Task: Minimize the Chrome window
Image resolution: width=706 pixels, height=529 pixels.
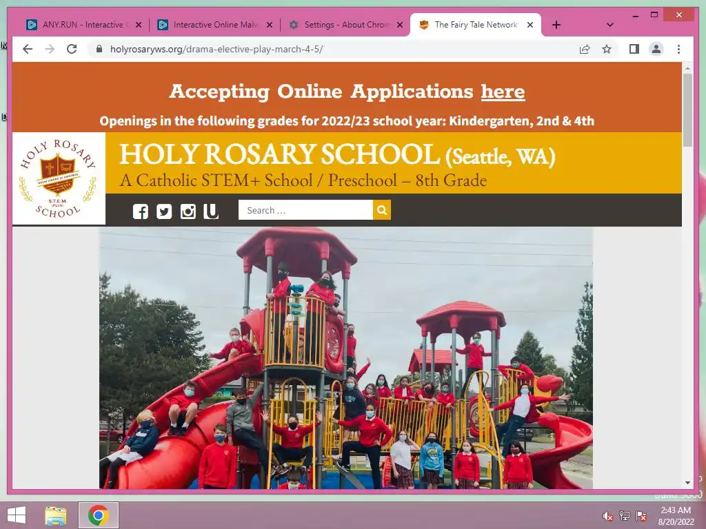Action: point(635,15)
